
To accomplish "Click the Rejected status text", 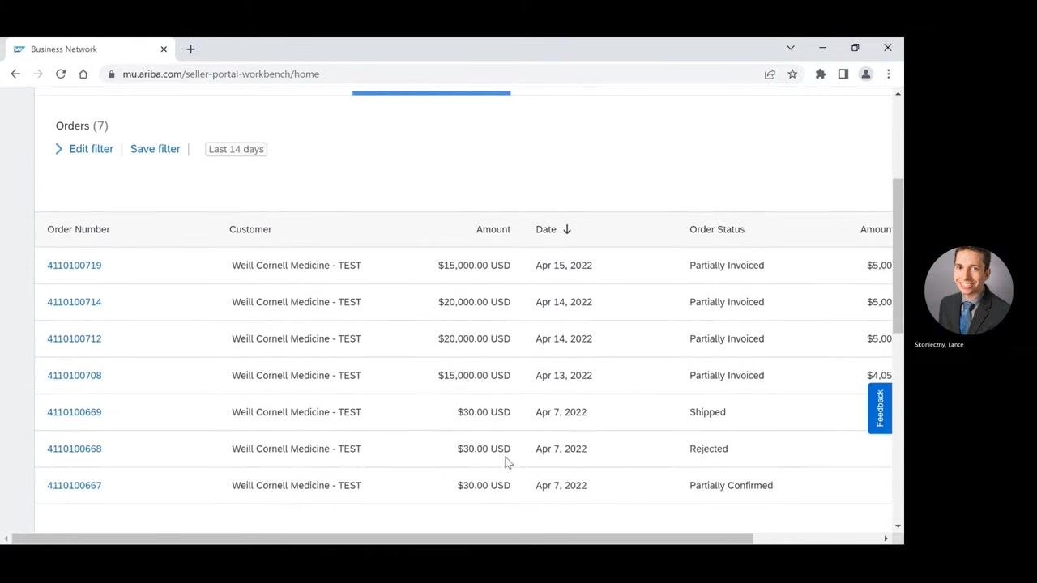I will pyautogui.click(x=709, y=449).
